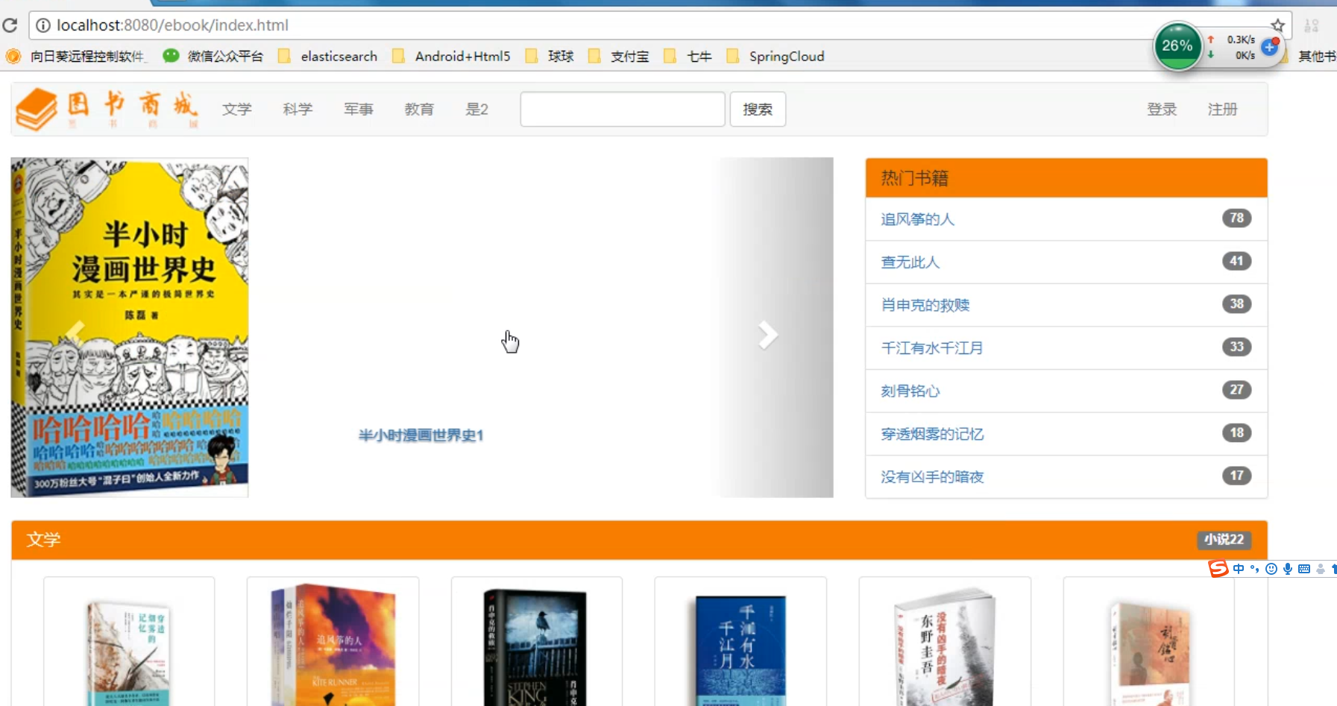Click the browser address bar URL

tap(172, 25)
